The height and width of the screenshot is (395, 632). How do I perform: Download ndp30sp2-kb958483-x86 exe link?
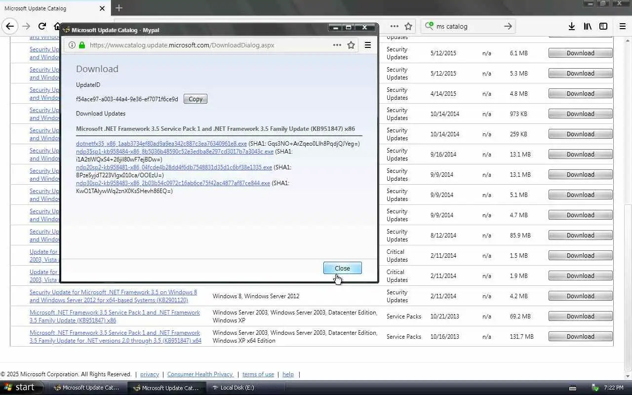click(x=173, y=183)
